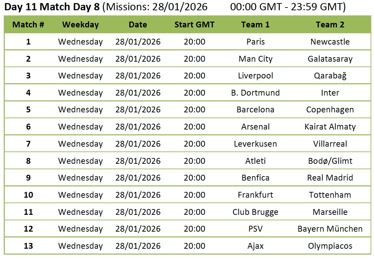Click the Olympiacos team cell

click(x=330, y=246)
